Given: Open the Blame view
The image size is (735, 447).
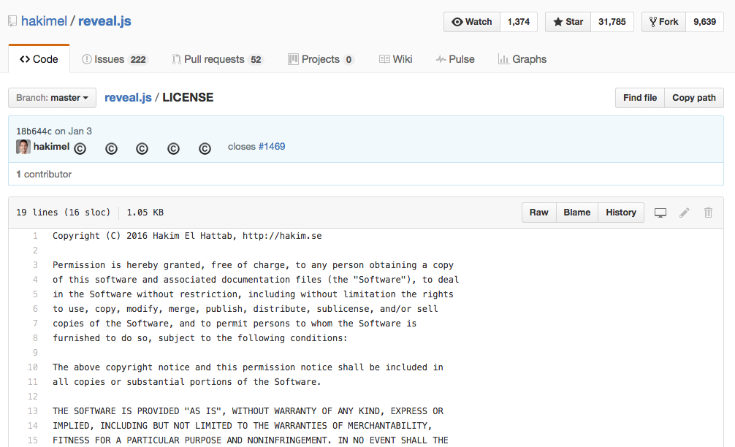Looking at the screenshot, I should tap(576, 213).
